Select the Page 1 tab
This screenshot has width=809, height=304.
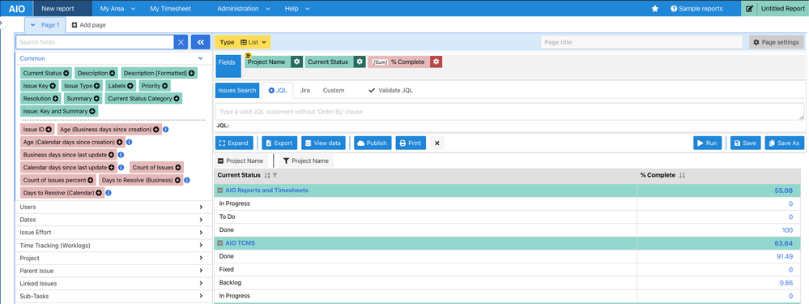coord(45,25)
